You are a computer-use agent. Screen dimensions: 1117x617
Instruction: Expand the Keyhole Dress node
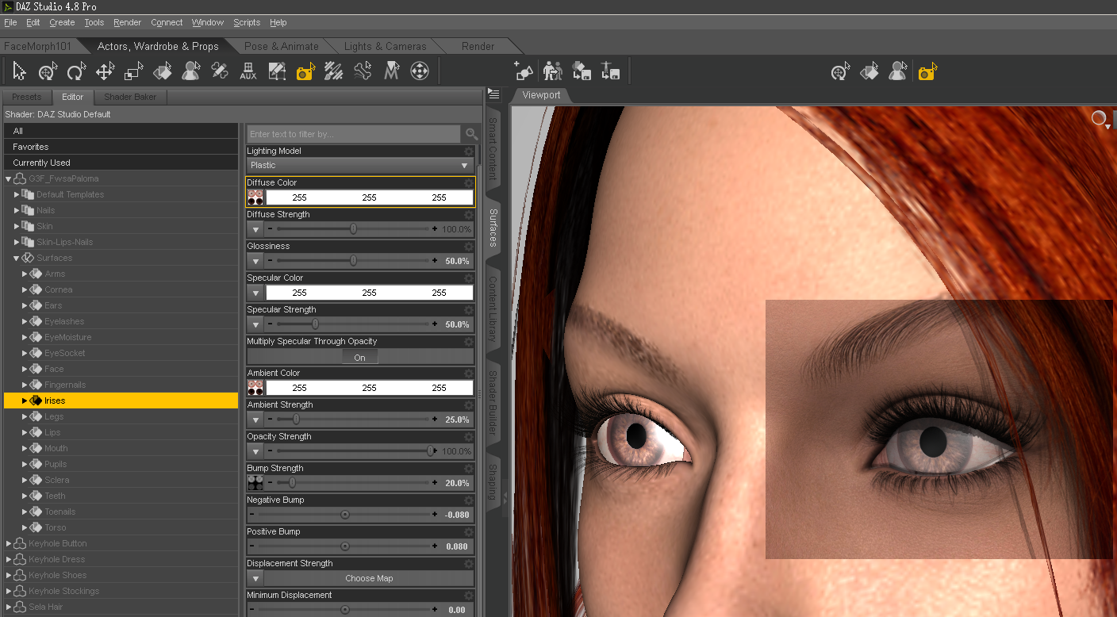(x=9, y=559)
